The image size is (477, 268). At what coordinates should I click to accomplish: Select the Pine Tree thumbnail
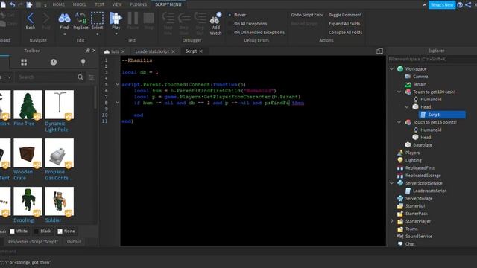(28, 104)
